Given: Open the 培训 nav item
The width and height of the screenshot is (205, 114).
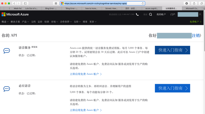Looking at the screenshot, I should (x=47, y=22).
